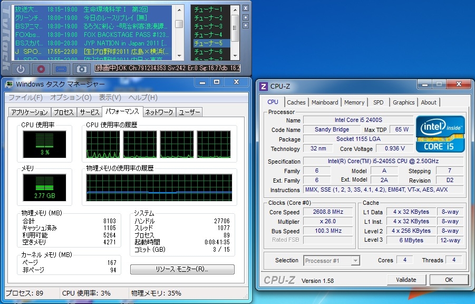Screen dimensions: 475x304
Task: Click the camera snapshot icon in TvRock
Action: coord(81,69)
